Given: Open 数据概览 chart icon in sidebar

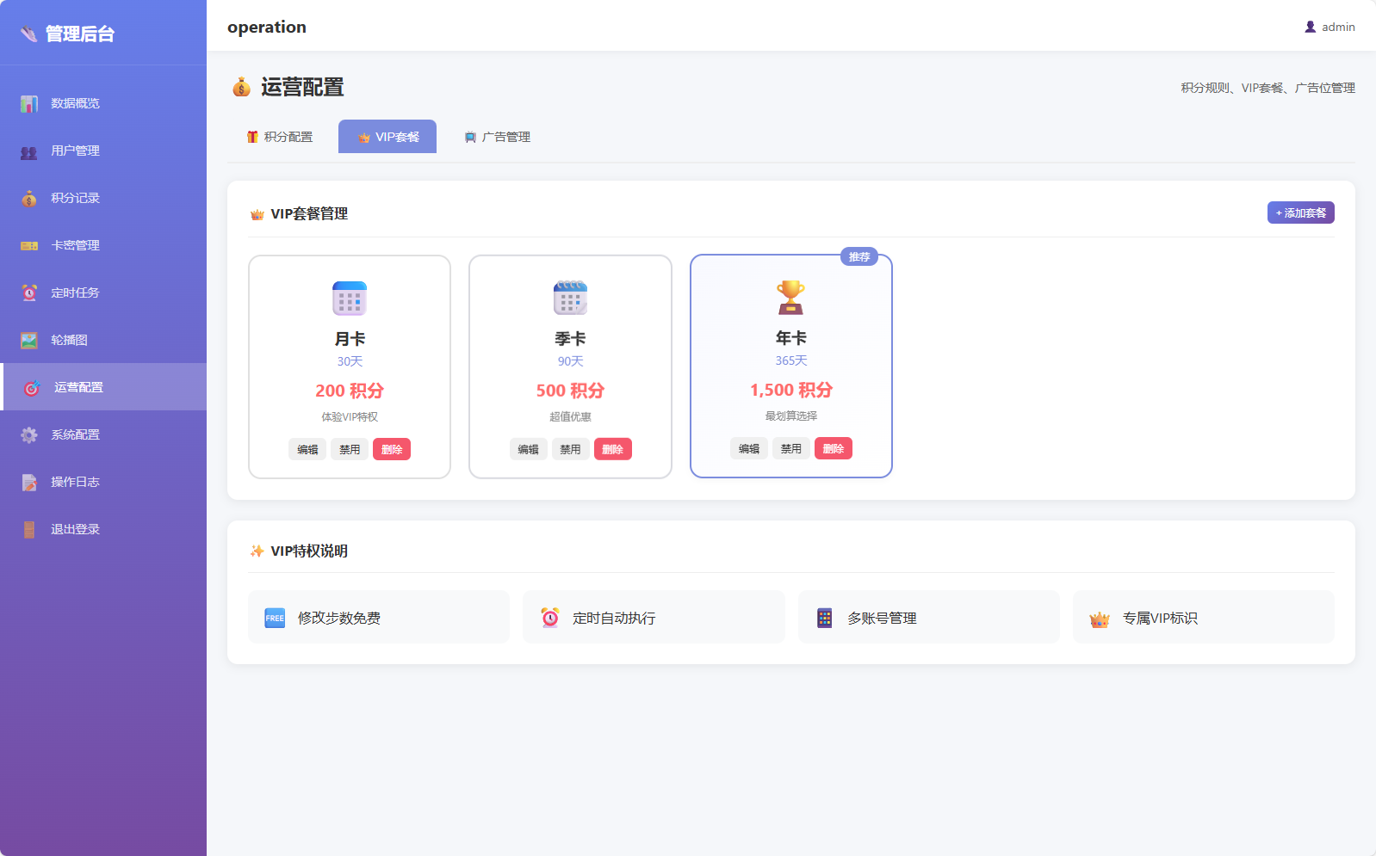Looking at the screenshot, I should (29, 103).
